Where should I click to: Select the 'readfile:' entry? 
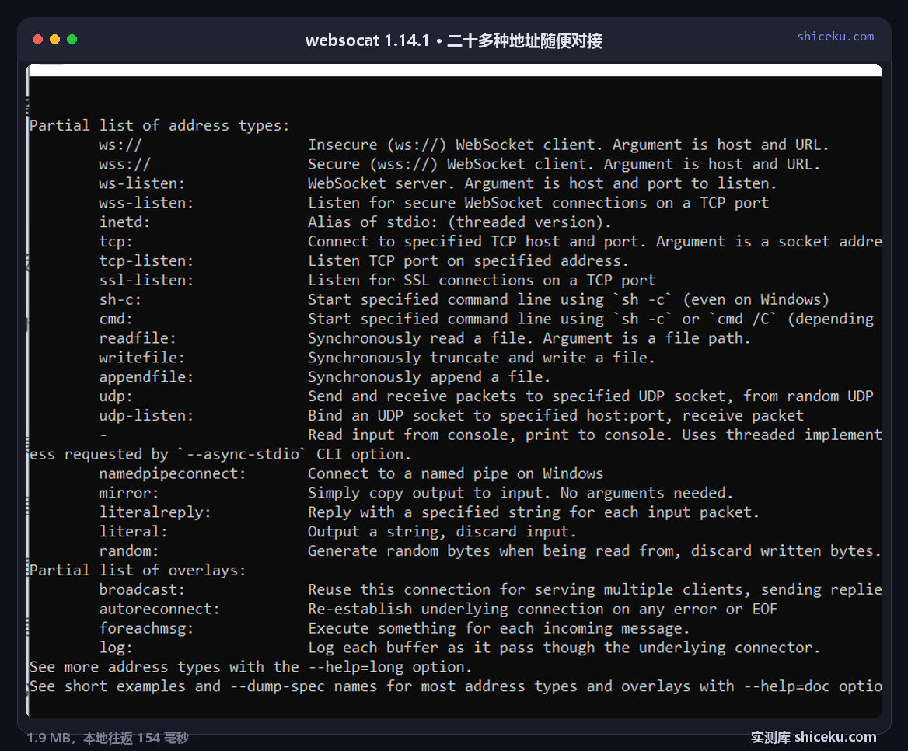138,338
